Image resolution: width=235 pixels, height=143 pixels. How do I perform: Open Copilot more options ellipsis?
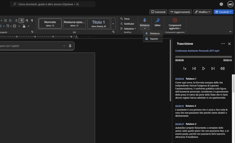64,46
